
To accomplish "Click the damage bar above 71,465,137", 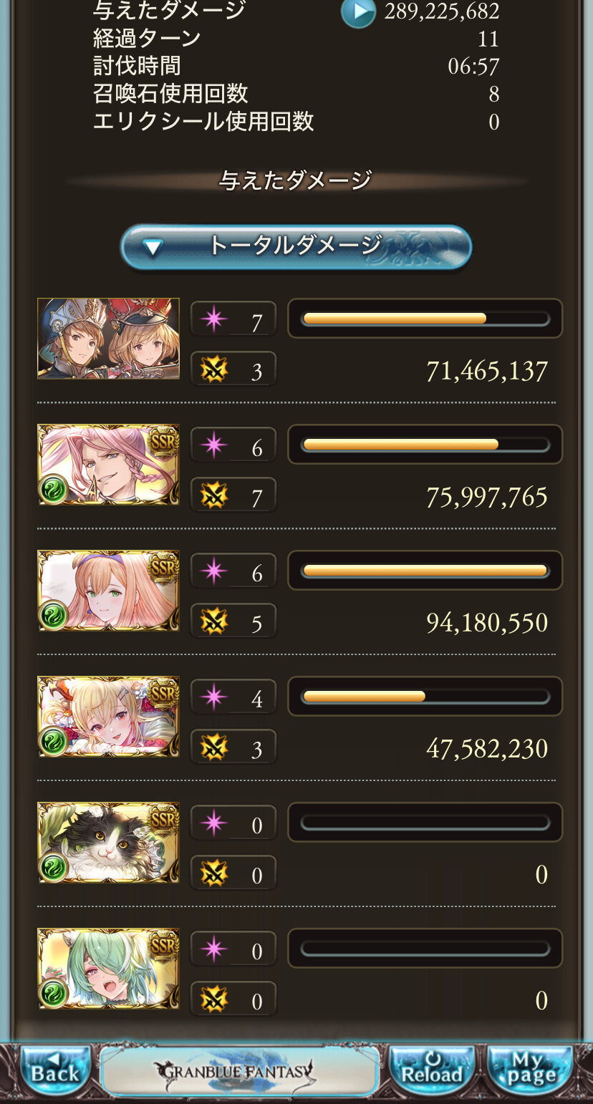I will pos(425,319).
